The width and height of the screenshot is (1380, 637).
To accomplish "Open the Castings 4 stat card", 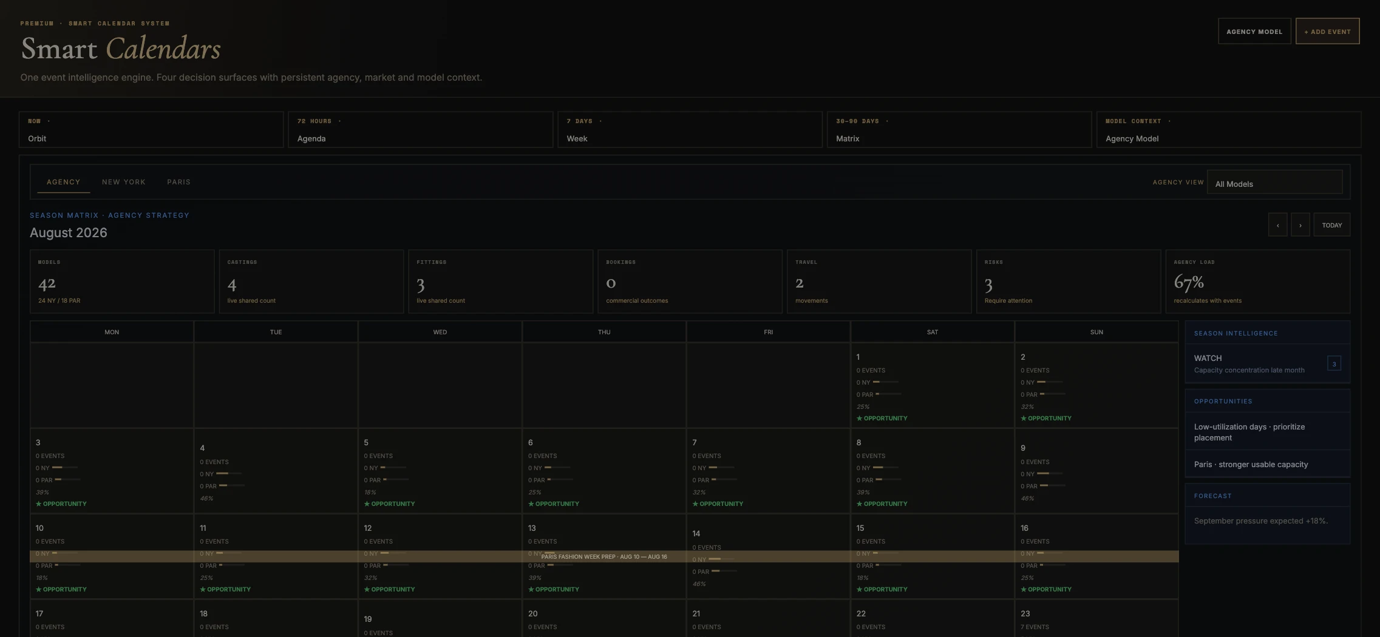I will pyautogui.click(x=311, y=281).
